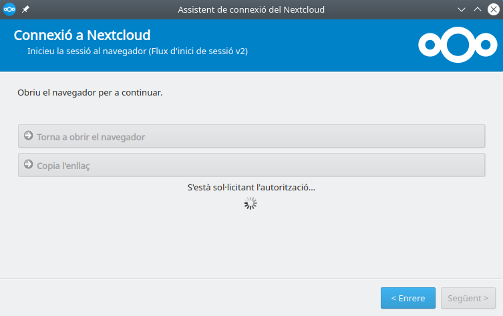The width and height of the screenshot is (503, 316).
Task: Click the disabled 'Següent >' button
Action: tap(468, 298)
